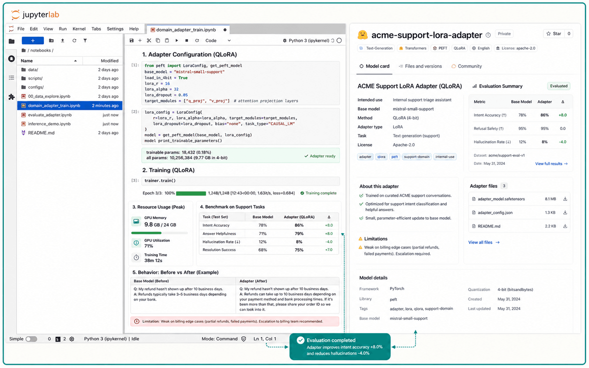Toggle the Simple interface switch
This screenshot has width=589, height=368.
pyautogui.click(x=31, y=339)
